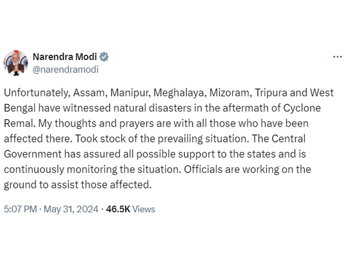Image resolution: width=347 pixels, height=260 pixels.
Task: Click the word Cyclone in the tweet
Action: (x=302, y=108)
